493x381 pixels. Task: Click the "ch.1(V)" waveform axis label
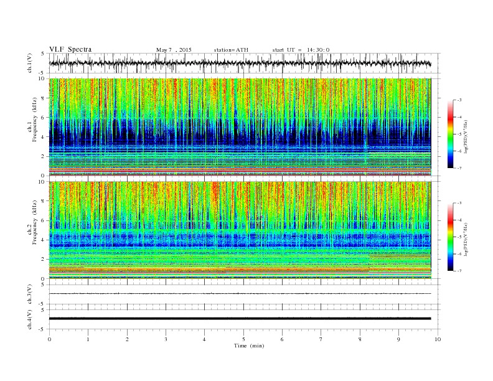(x=30, y=63)
